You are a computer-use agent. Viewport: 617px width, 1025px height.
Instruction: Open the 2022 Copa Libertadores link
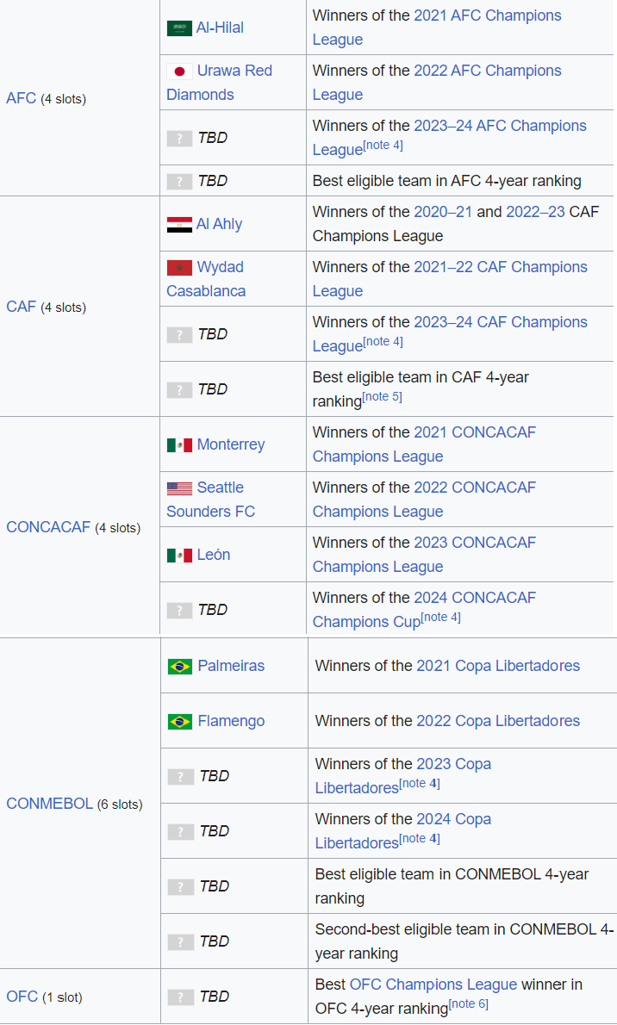[498, 721]
